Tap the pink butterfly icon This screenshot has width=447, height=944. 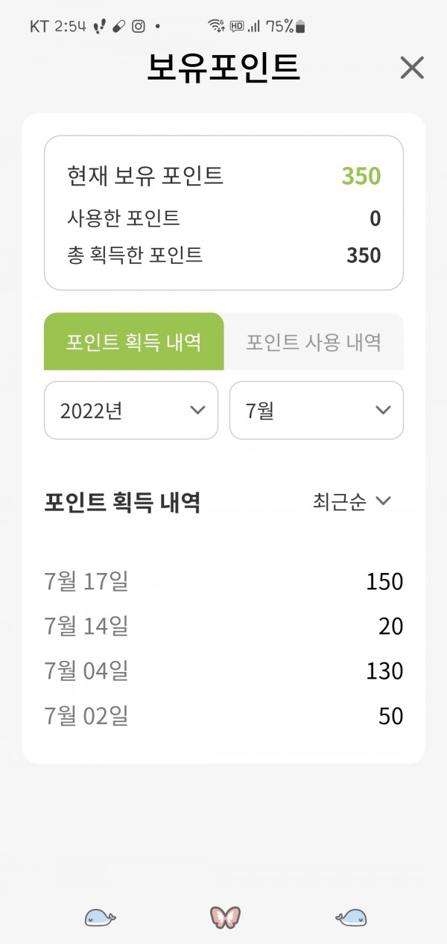[225, 917]
